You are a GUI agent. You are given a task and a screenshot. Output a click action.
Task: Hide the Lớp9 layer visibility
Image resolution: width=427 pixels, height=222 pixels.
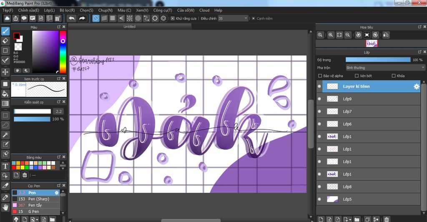(319, 99)
